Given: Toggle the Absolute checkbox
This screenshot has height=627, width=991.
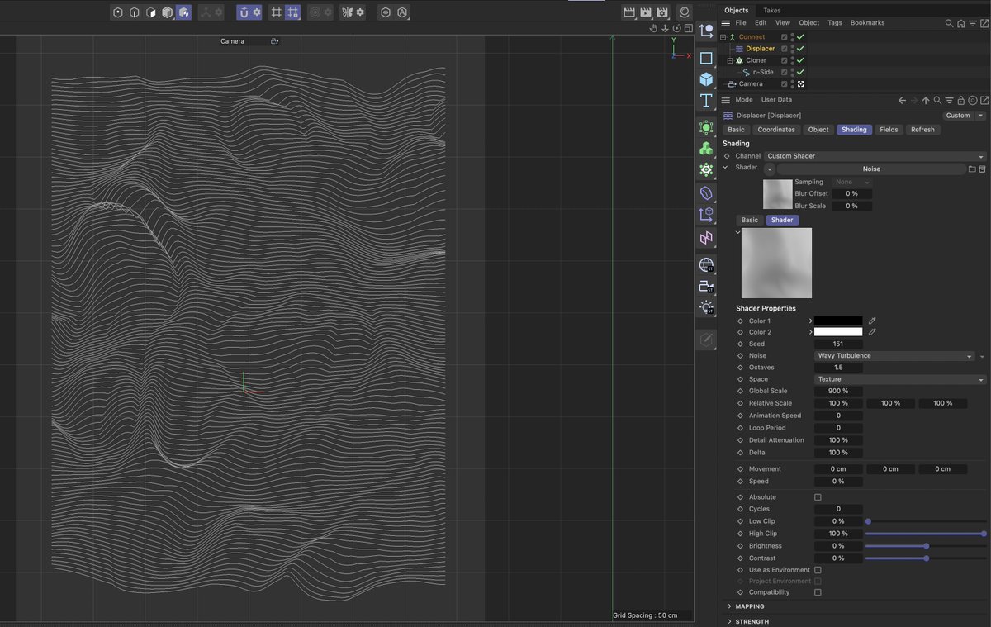Looking at the screenshot, I should (818, 497).
